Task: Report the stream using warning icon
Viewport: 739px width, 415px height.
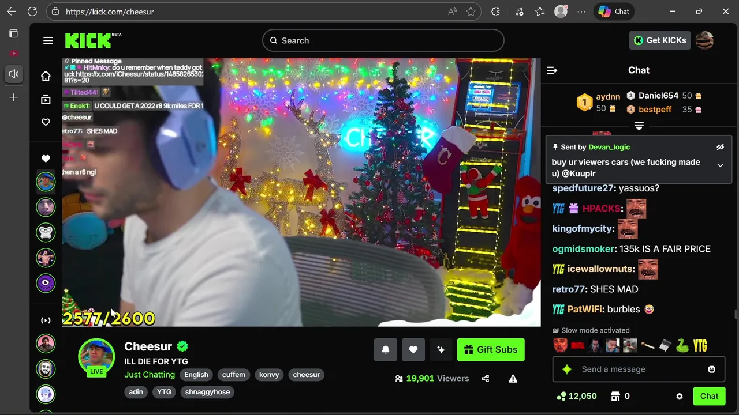Action: coord(513,379)
